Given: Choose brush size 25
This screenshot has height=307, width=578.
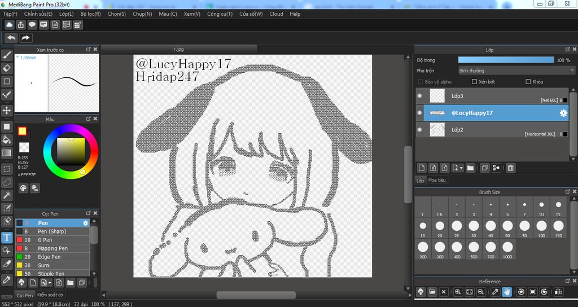Looking at the screenshot, I should 457,228.
